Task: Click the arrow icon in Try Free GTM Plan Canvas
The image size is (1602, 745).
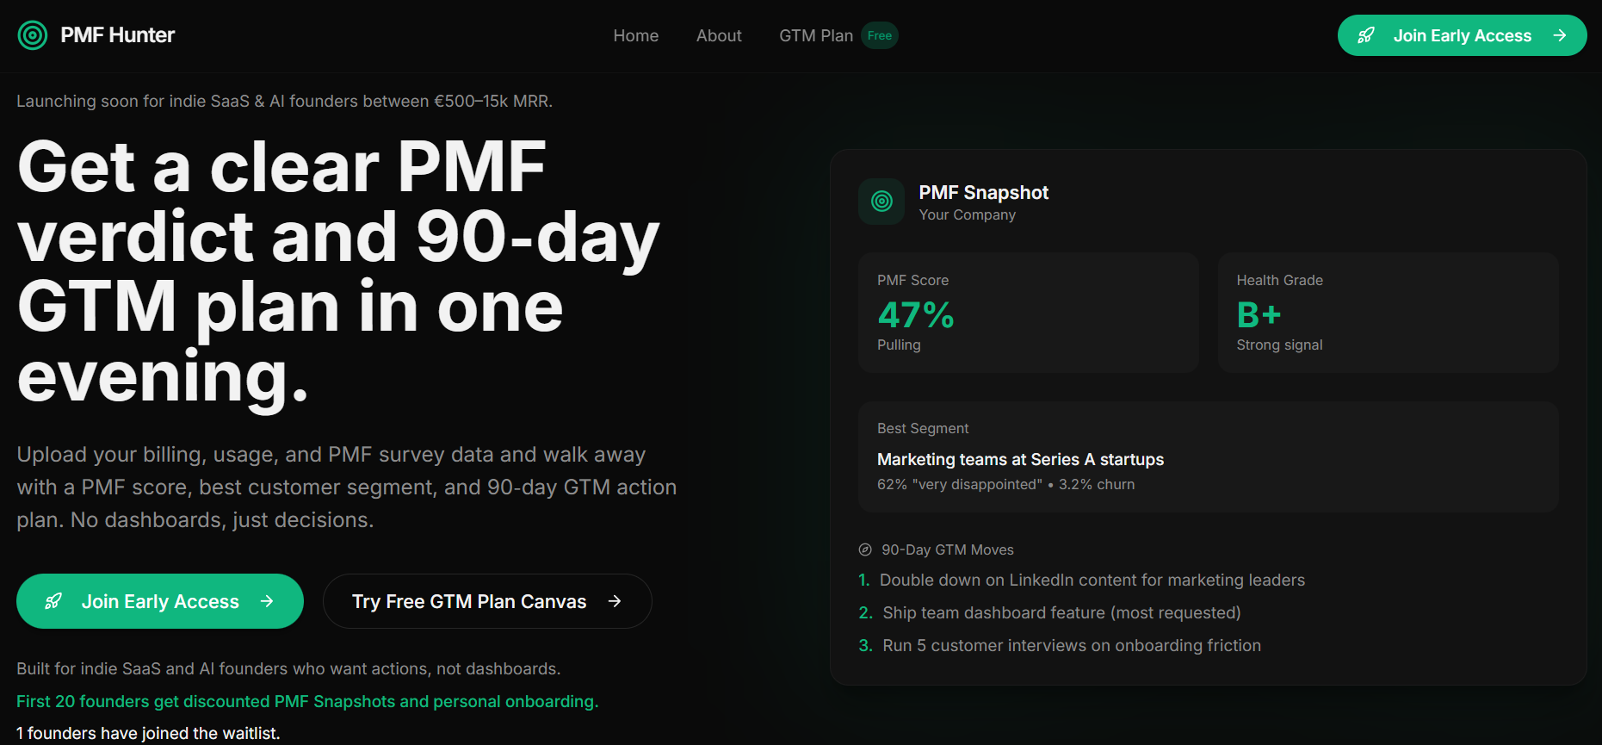Action: tap(614, 601)
